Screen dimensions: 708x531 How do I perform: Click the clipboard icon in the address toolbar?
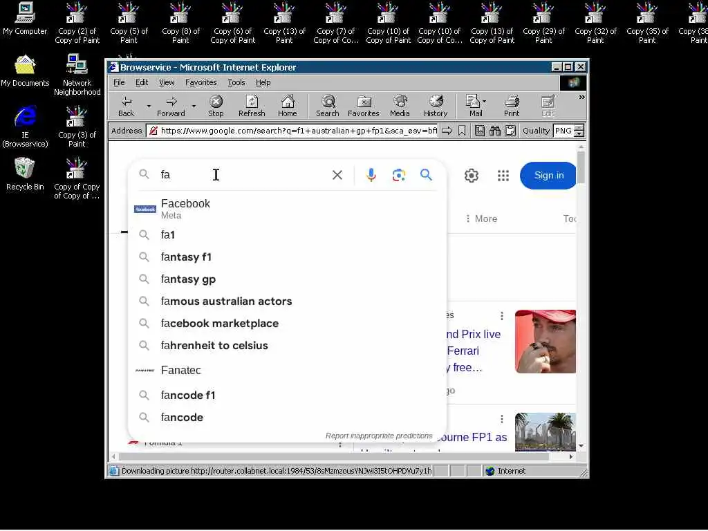510,131
